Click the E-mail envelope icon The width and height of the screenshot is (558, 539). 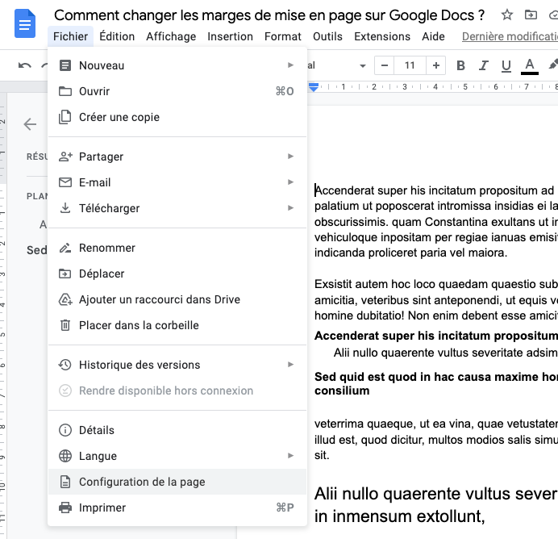65,182
